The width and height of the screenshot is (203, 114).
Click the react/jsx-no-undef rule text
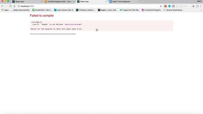click(x=73, y=24)
